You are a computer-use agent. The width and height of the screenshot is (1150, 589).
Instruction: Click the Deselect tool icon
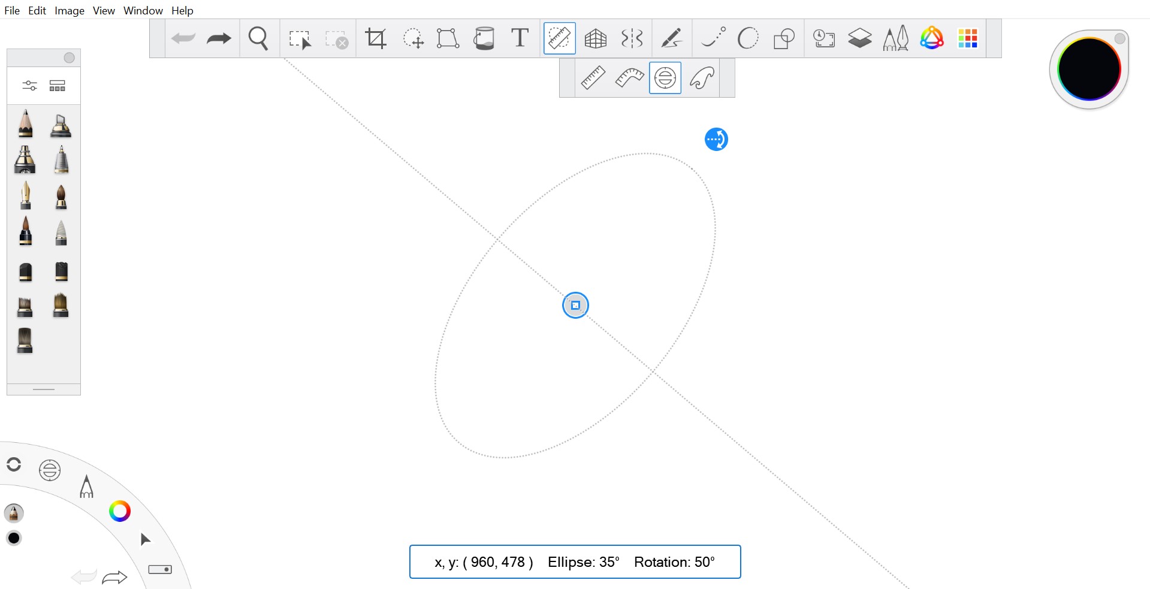tap(337, 39)
